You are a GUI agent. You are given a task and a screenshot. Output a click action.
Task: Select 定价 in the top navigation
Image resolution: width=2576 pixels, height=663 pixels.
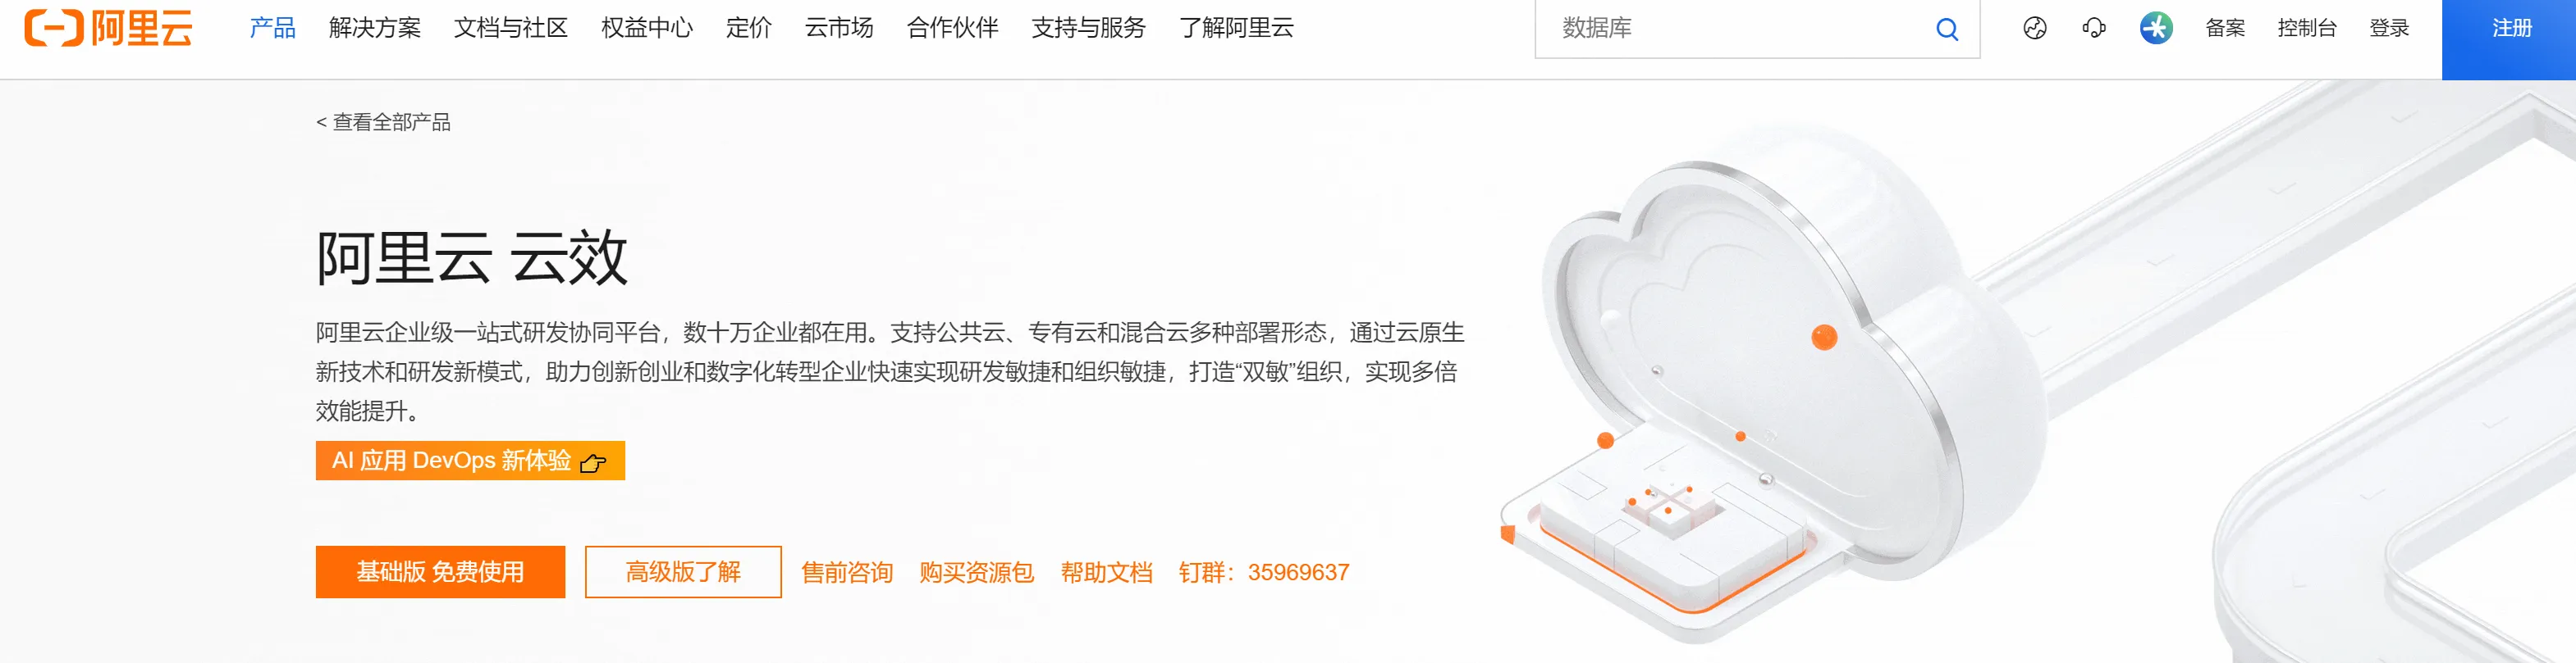point(748,28)
